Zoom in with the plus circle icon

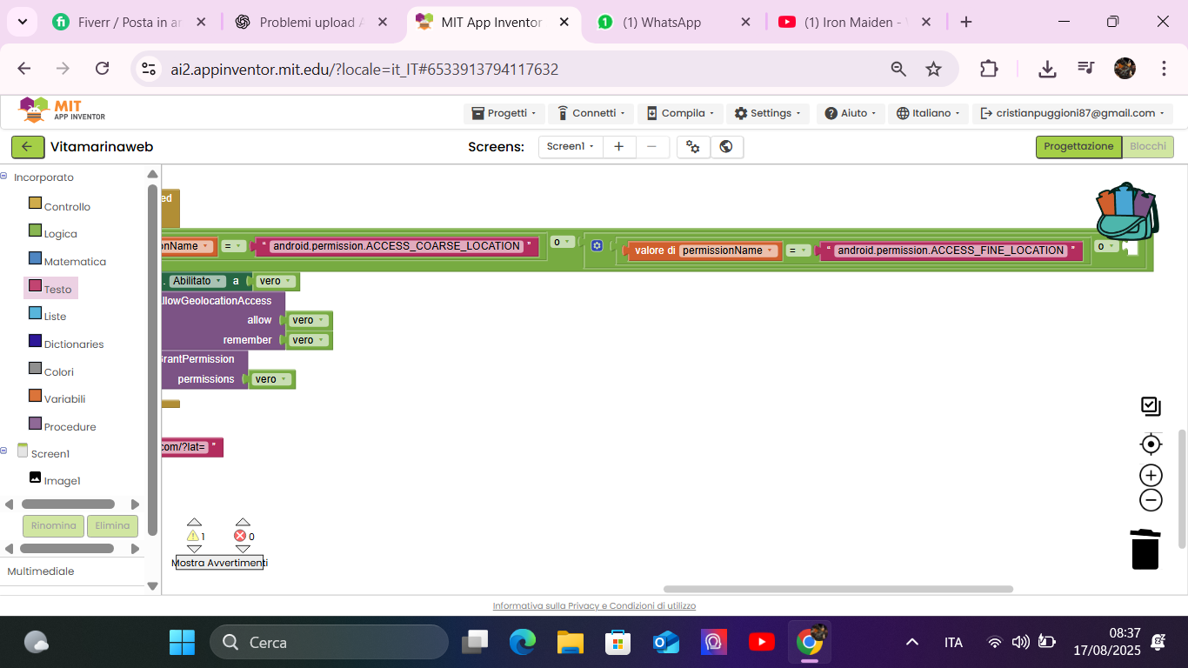(x=1151, y=475)
